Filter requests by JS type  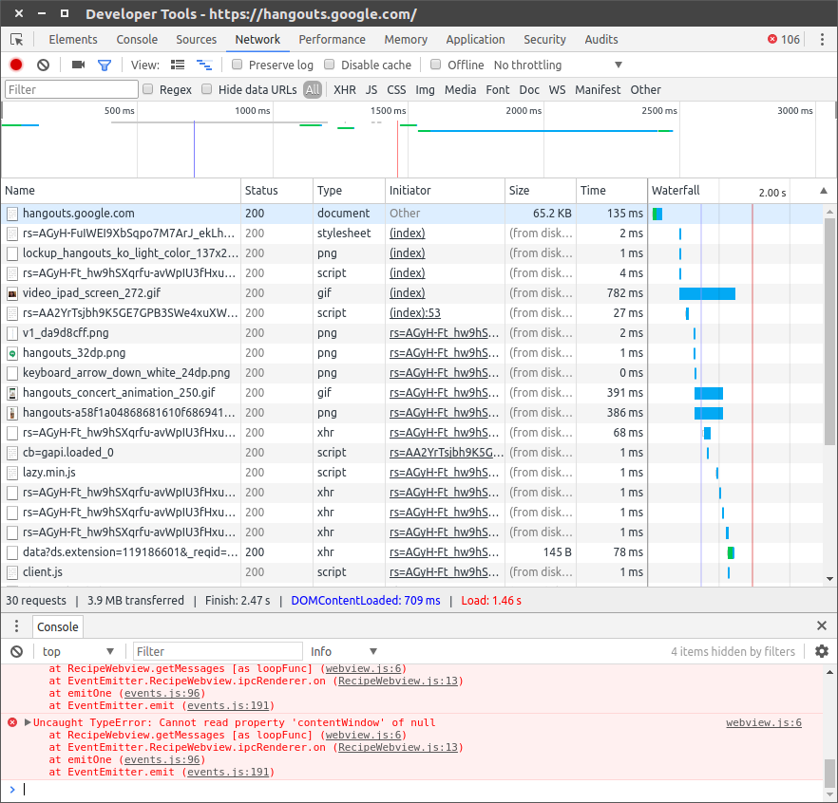point(371,89)
